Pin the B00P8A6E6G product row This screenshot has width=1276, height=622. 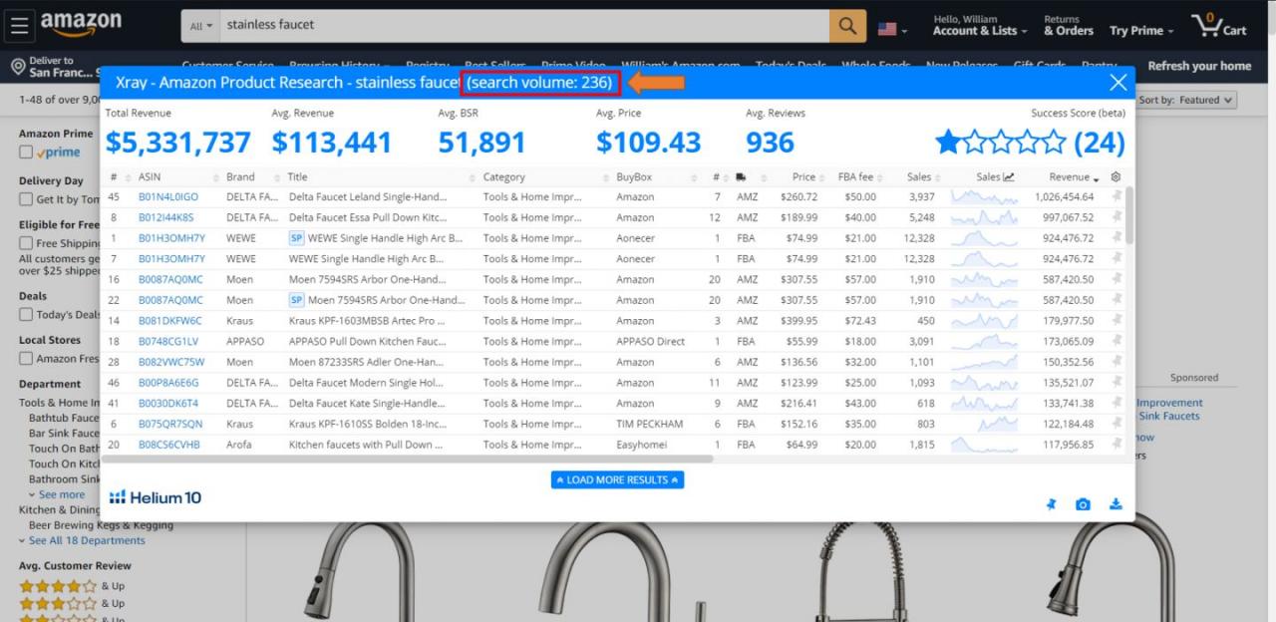[1116, 383]
